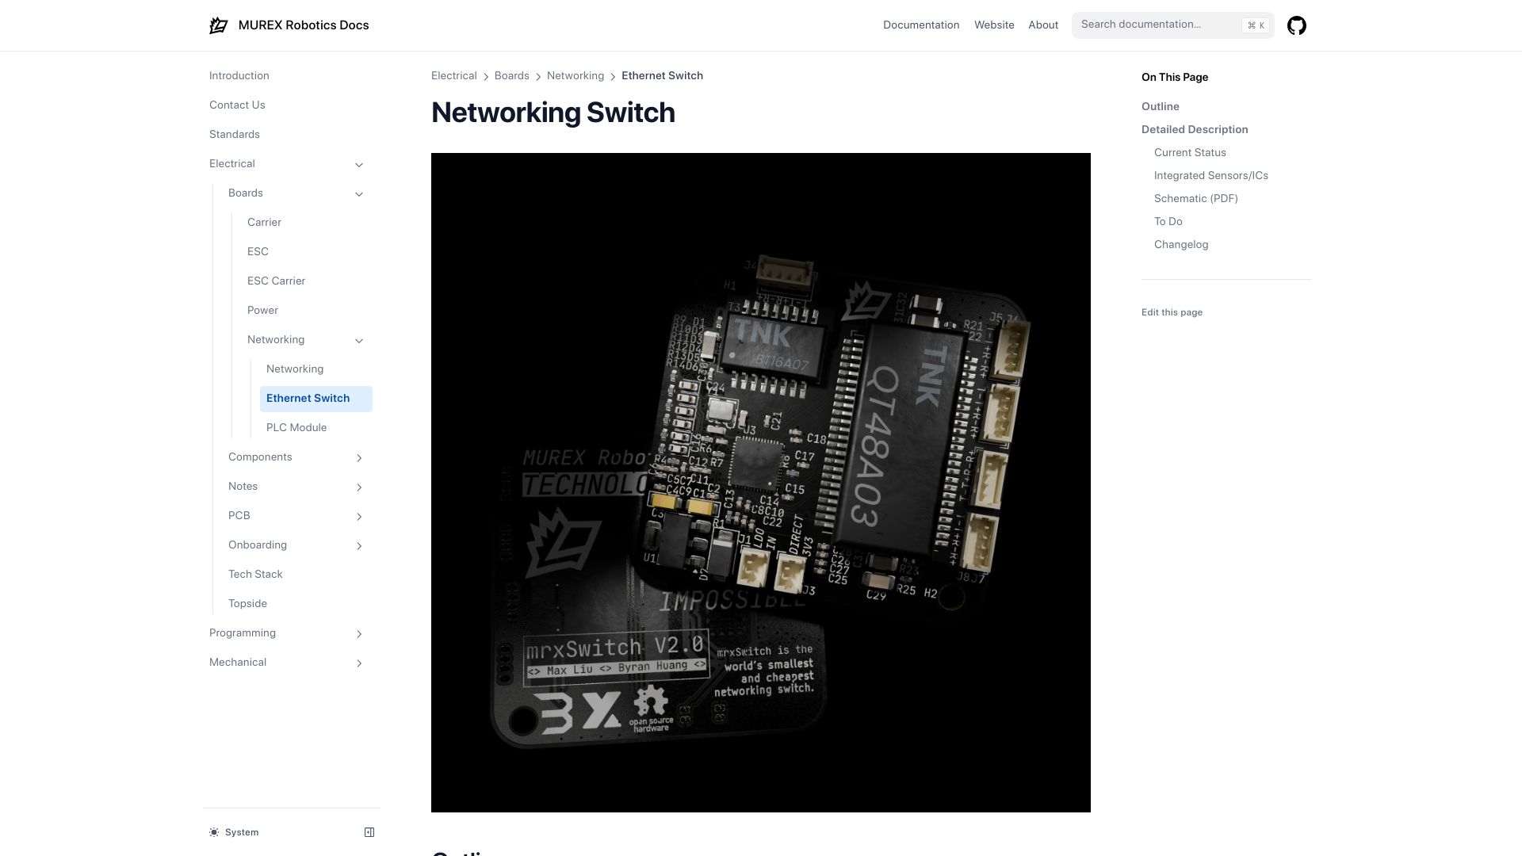Click the MUREX Robotics logo icon
The width and height of the screenshot is (1522, 856).
(218, 25)
